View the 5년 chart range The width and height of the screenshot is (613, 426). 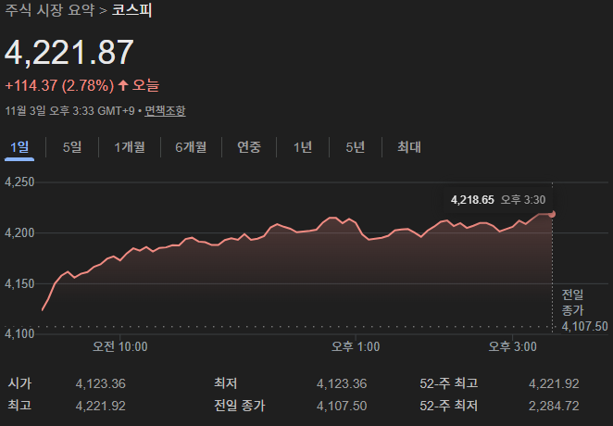tap(355, 147)
